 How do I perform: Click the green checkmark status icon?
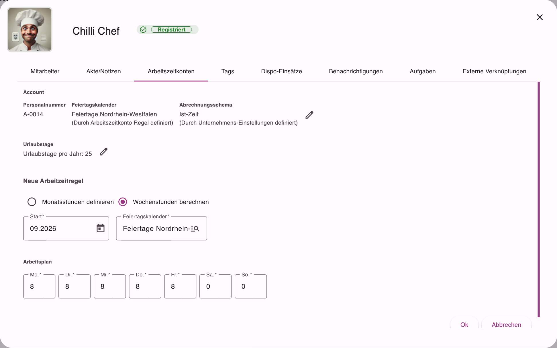[x=143, y=30]
